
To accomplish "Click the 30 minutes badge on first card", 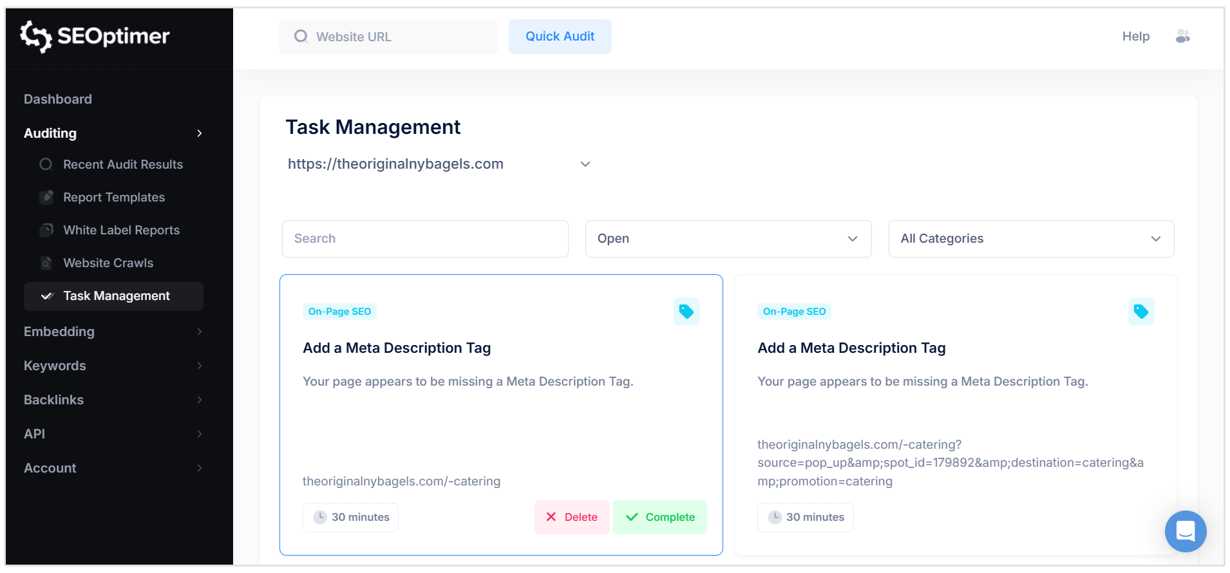I will pos(350,517).
